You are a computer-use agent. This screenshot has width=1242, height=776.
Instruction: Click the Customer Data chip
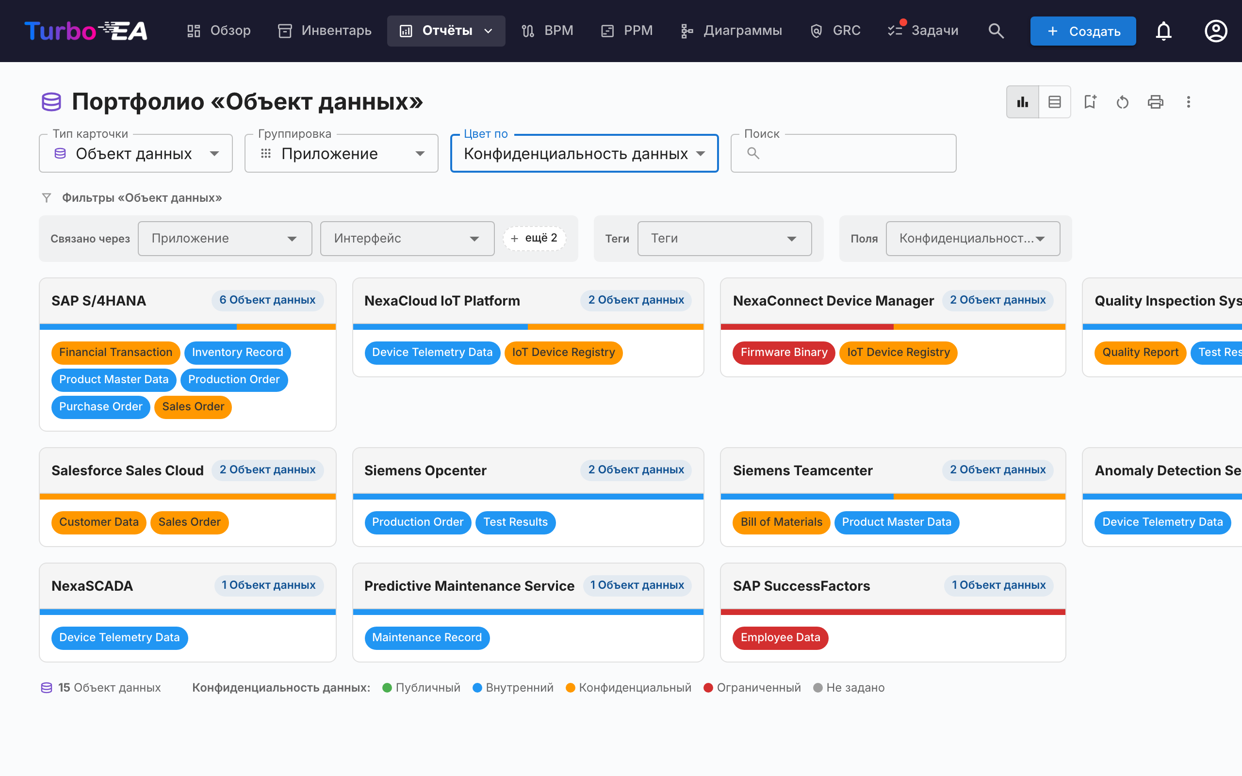98,522
